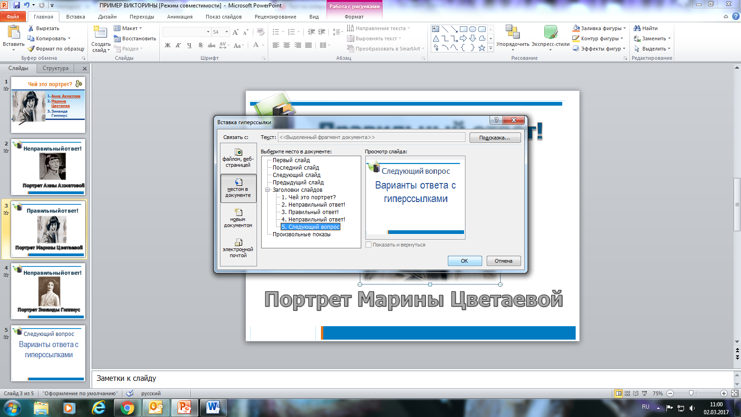Click into the 'Заметки к слайду' notes area
This screenshot has height=417, width=741.
[412, 379]
